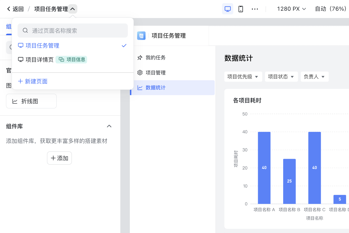Click the 折线图 chart component button
The height and width of the screenshot is (233, 349).
pyautogui.click(x=31, y=101)
